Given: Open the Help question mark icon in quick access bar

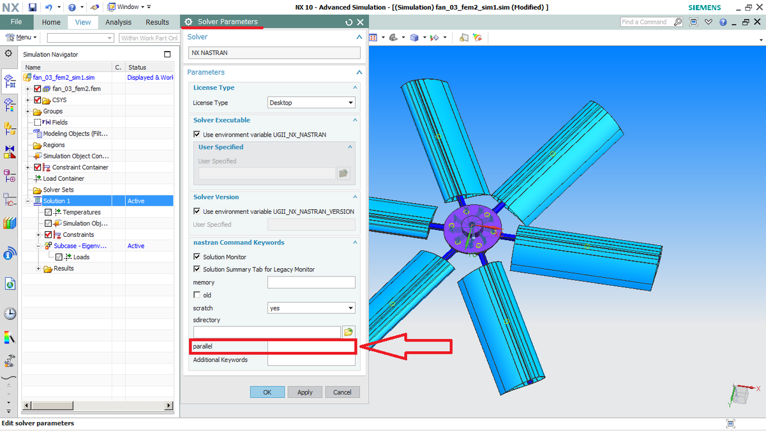Looking at the screenshot, I should coord(72,7).
